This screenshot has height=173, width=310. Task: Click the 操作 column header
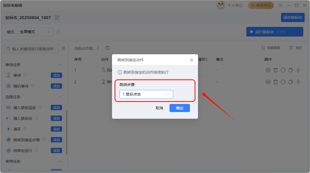(268, 59)
